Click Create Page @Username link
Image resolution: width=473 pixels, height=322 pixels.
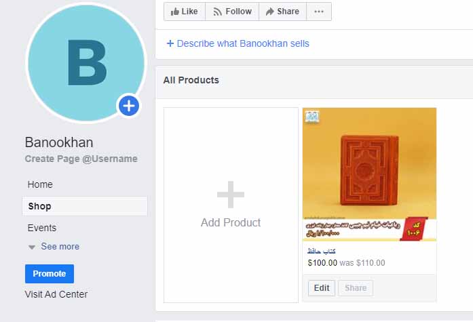click(x=81, y=159)
